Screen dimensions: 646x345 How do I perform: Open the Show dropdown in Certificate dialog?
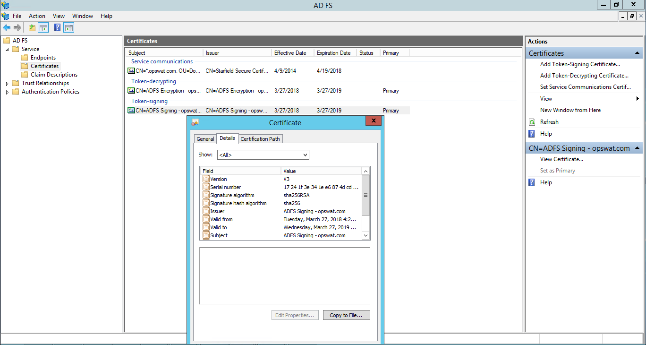tap(263, 155)
